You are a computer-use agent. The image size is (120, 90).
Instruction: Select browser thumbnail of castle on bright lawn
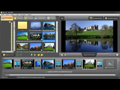coord(22,36)
